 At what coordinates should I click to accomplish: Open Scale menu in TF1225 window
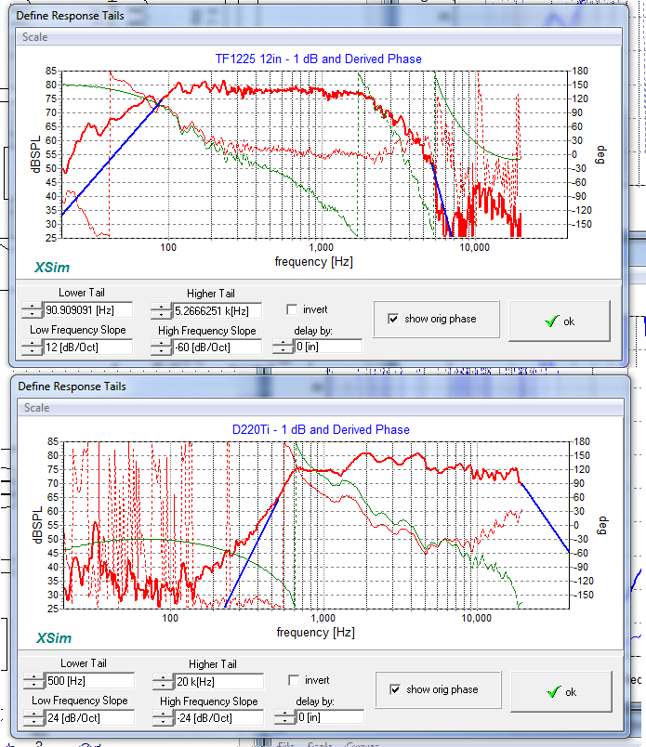pos(34,37)
